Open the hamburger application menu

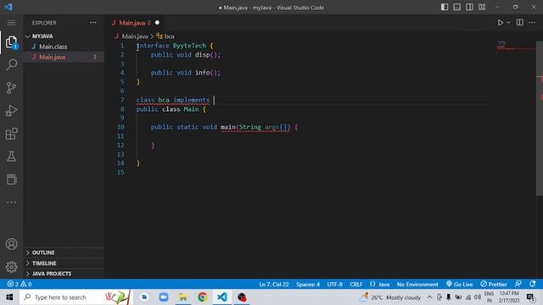point(11,23)
